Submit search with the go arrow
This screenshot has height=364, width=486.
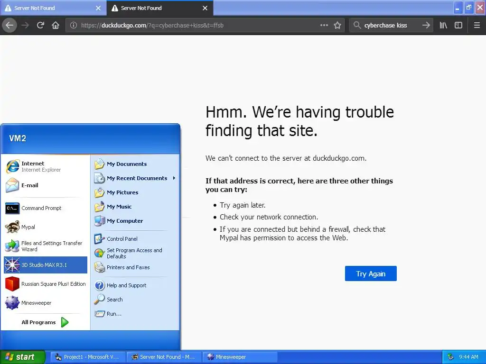click(426, 26)
